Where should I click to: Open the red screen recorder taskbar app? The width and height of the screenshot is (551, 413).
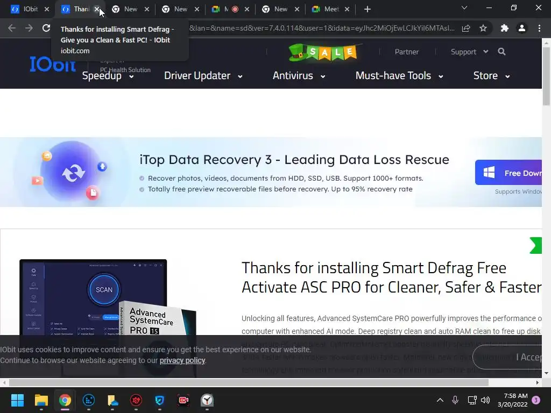tap(183, 400)
